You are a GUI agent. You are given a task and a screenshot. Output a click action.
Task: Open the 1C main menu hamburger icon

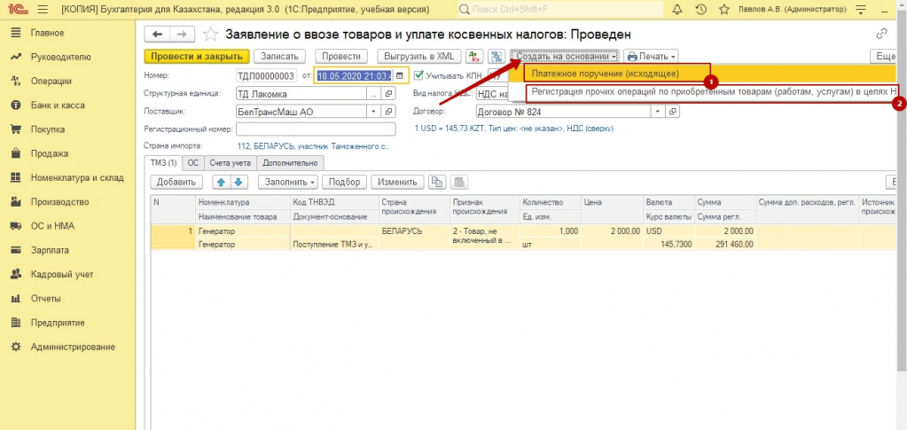43,9
